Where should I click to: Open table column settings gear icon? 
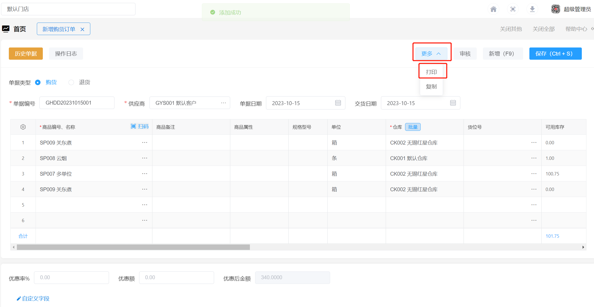(23, 127)
